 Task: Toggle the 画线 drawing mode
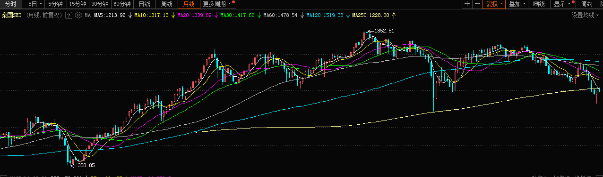click(539, 4)
